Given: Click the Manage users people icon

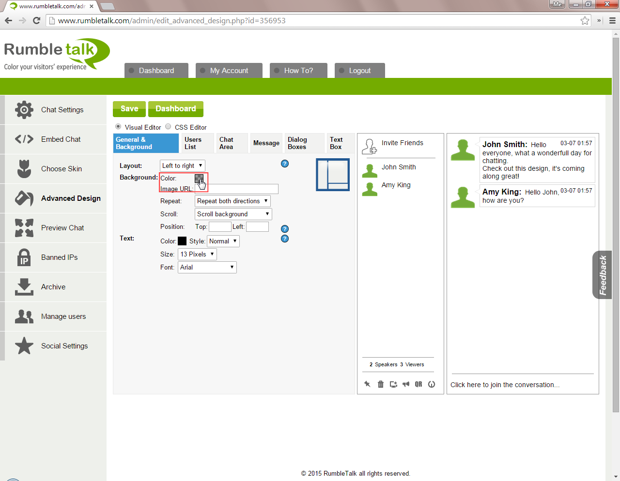Looking at the screenshot, I should pyautogui.click(x=24, y=316).
